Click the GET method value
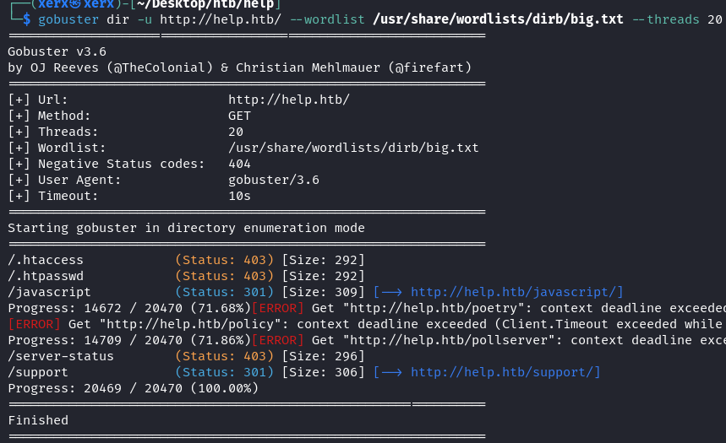Screen dimensions: 726x443 [239, 116]
